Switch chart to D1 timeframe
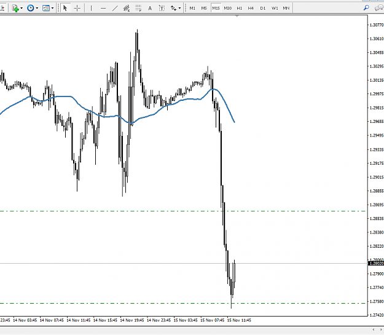Screen dimensions: 384x335 262,8
